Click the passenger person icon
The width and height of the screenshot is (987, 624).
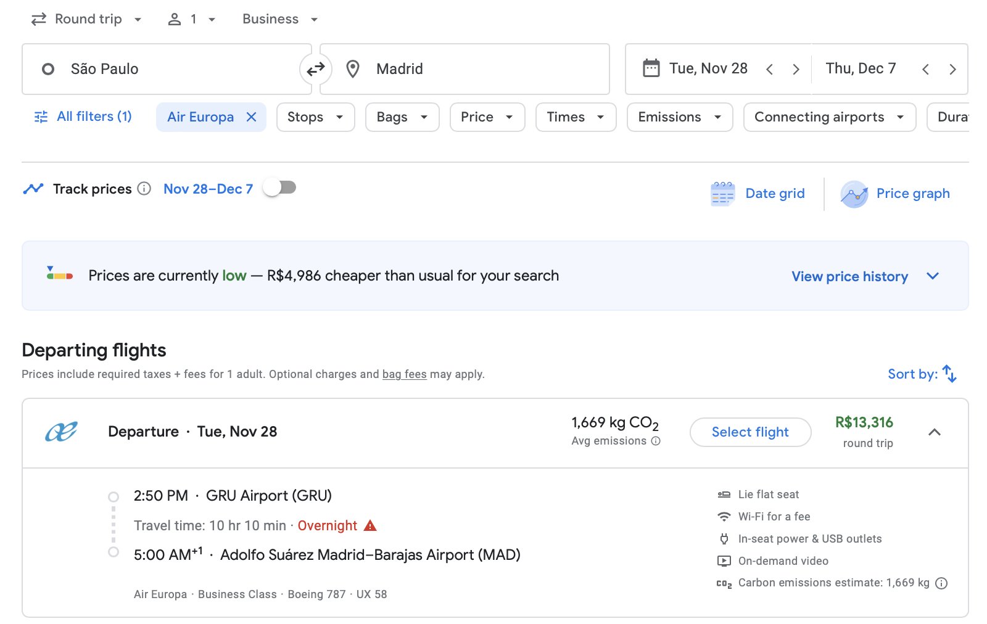pyautogui.click(x=175, y=19)
